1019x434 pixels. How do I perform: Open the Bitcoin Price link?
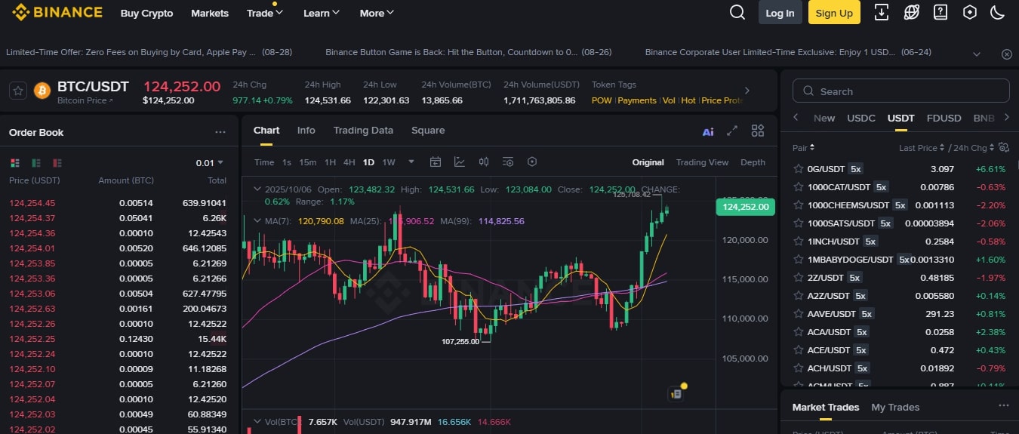coord(85,100)
